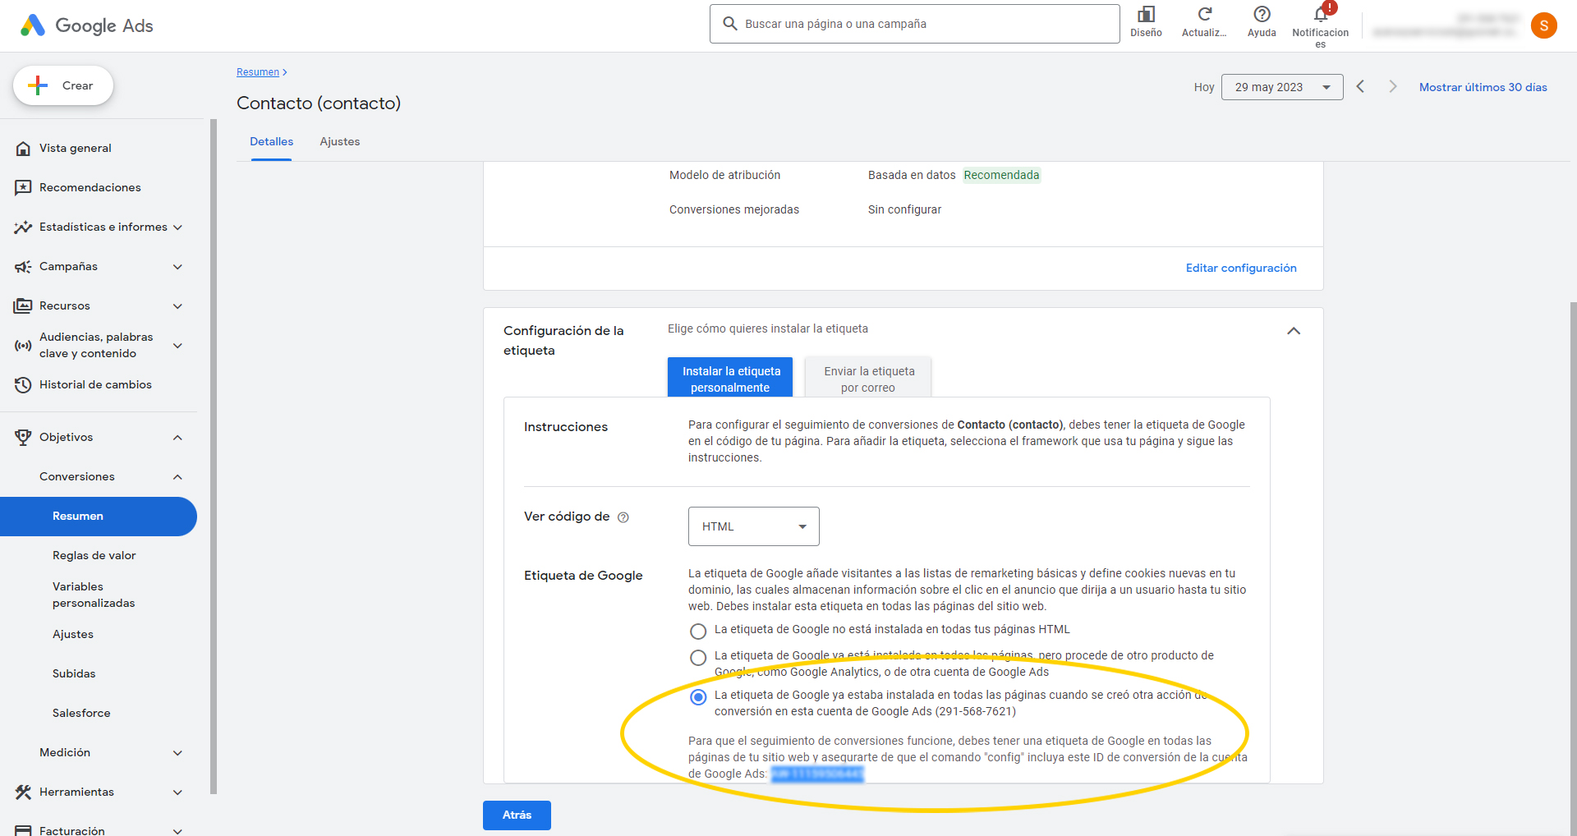Click Mostrar últimos 30 días link
Image resolution: width=1577 pixels, height=836 pixels.
pyautogui.click(x=1483, y=87)
